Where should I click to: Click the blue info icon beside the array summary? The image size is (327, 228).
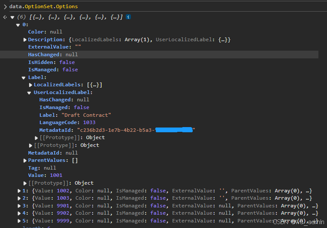(x=128, y=17)
